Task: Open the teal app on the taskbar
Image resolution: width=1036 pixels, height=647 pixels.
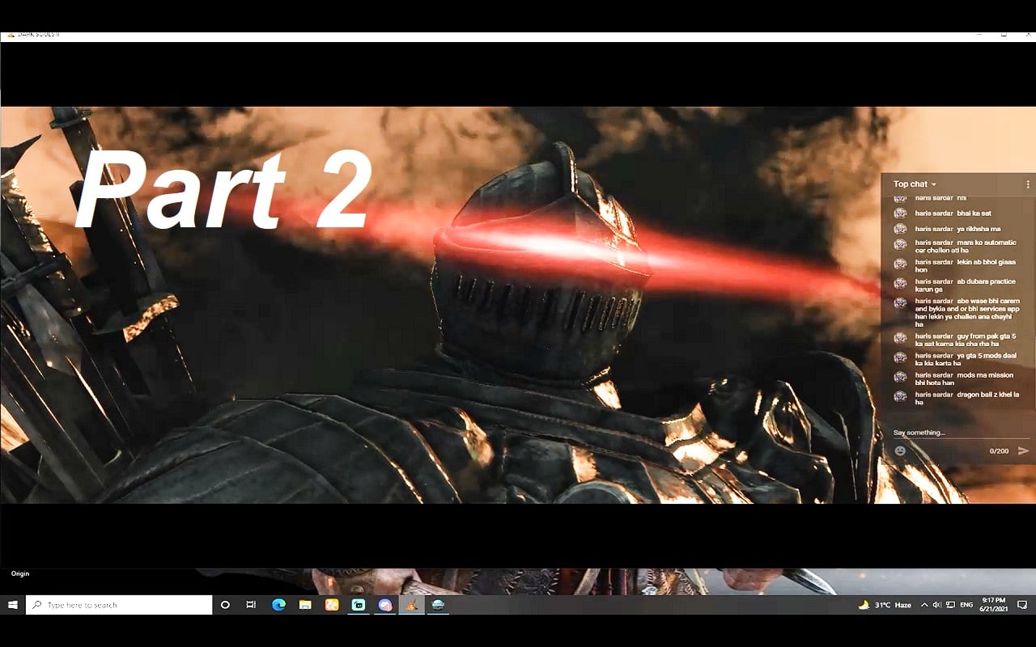Action: point(359,605)
